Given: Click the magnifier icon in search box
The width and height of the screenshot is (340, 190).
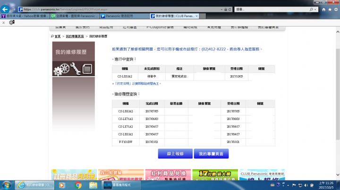Looking at the screenshot, I should point(311,9).
